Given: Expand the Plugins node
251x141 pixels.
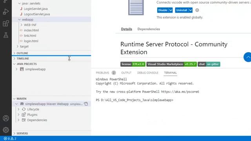Looking at the screenshot, I should pos(18,115).
